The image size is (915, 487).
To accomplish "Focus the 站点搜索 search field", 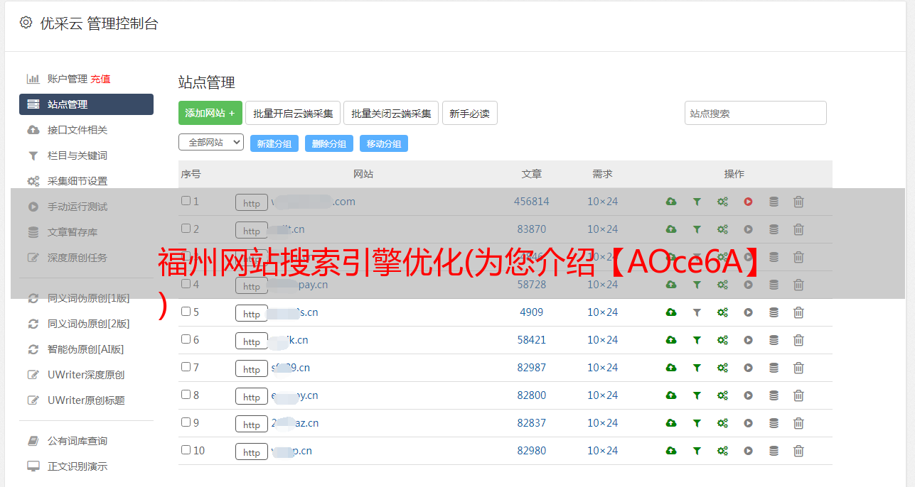I will [756, 113].
